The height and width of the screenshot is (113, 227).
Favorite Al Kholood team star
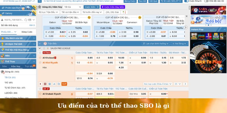40,58
